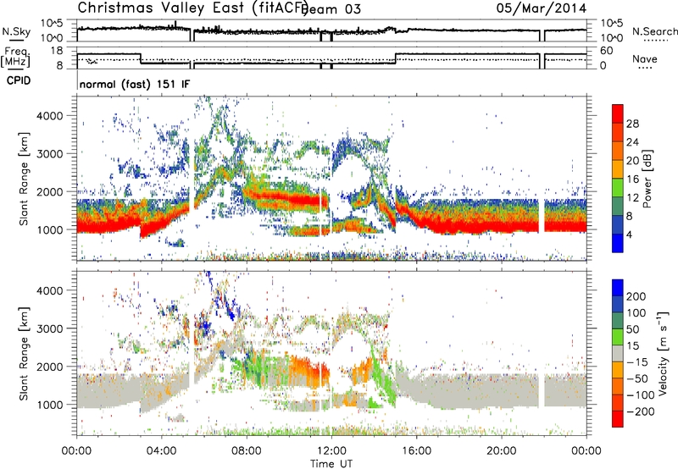Click the '04:00' time axis tick

pyautogui.click(x=162, y=450)
